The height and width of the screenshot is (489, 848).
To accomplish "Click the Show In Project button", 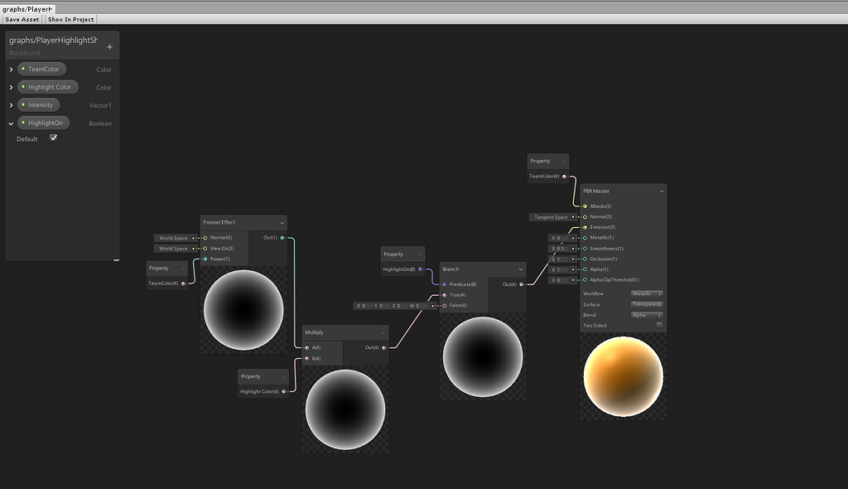I will coord(70,18).
